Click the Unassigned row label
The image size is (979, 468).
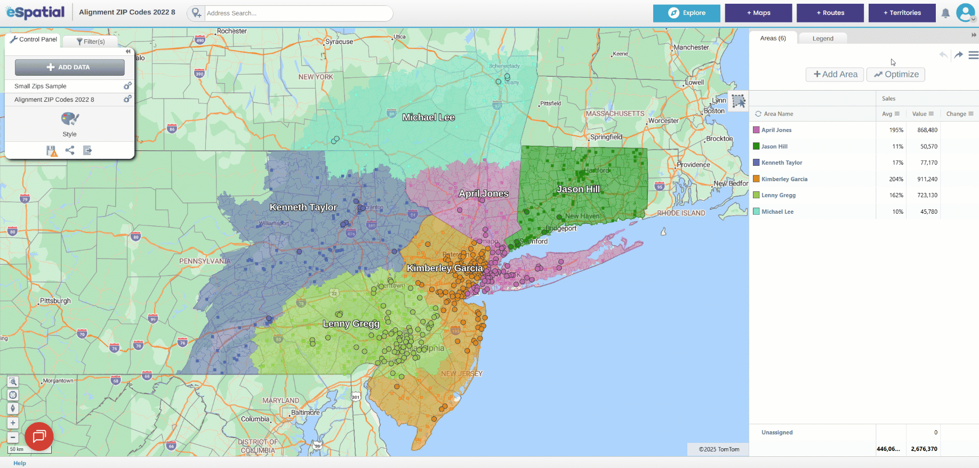(x=777, y=432)
